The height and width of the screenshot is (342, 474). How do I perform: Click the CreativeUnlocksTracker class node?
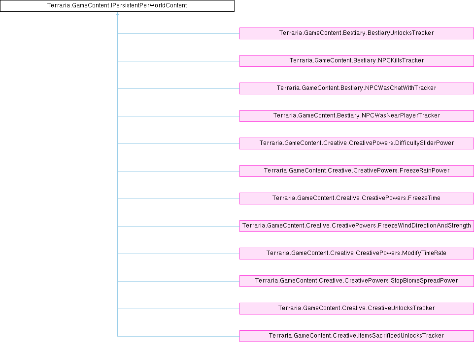(356, 309)
